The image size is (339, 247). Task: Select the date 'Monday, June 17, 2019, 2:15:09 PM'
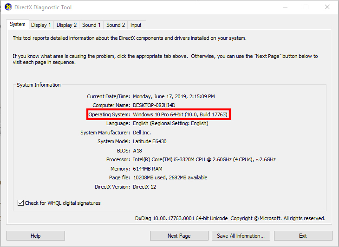[x=174, y=96]
